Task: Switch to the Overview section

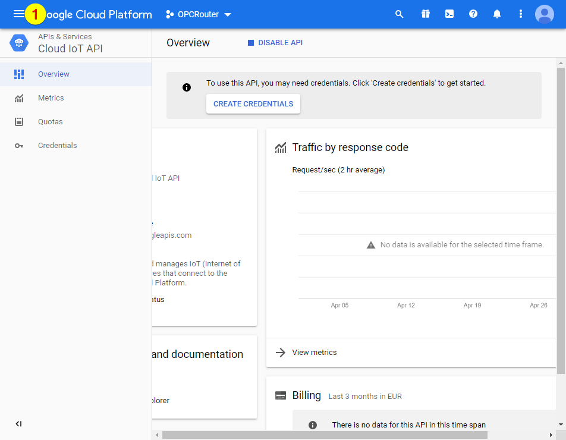Action: pyautogui.click(x=54, y=74)
